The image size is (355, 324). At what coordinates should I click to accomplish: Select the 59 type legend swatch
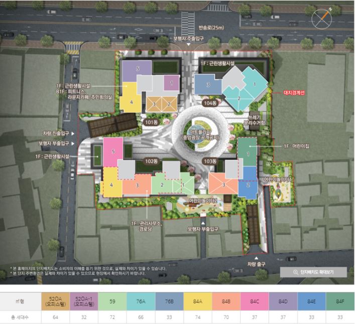click(112, 301)
